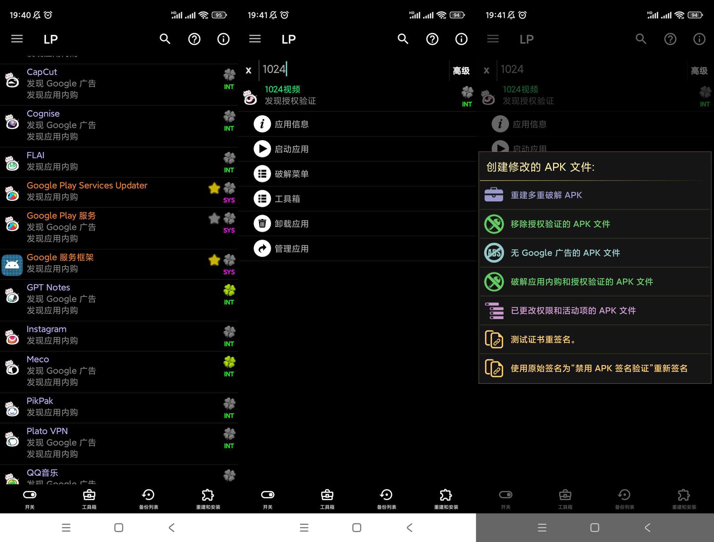Open the help icon on the middle screen

[432, 39]
